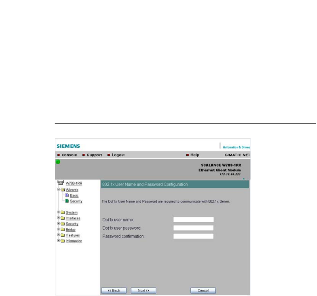Open the W788-1RR root tree link
The image size is (317, 296).
(74, 183)
